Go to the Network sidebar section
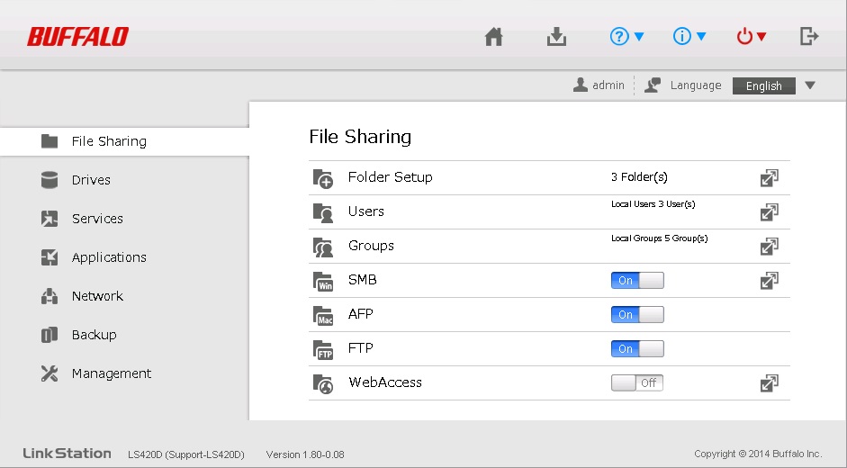The height and width of the screenshot is (468, 847). click(x=97, y=296)
